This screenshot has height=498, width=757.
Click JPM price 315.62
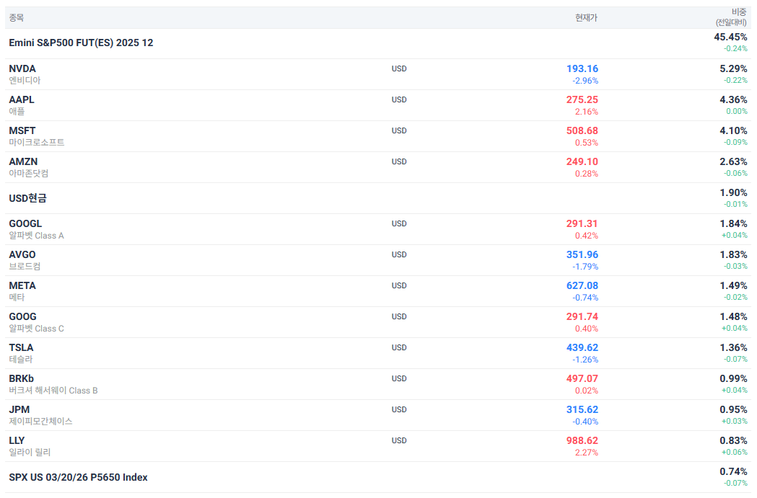point(582,409)
